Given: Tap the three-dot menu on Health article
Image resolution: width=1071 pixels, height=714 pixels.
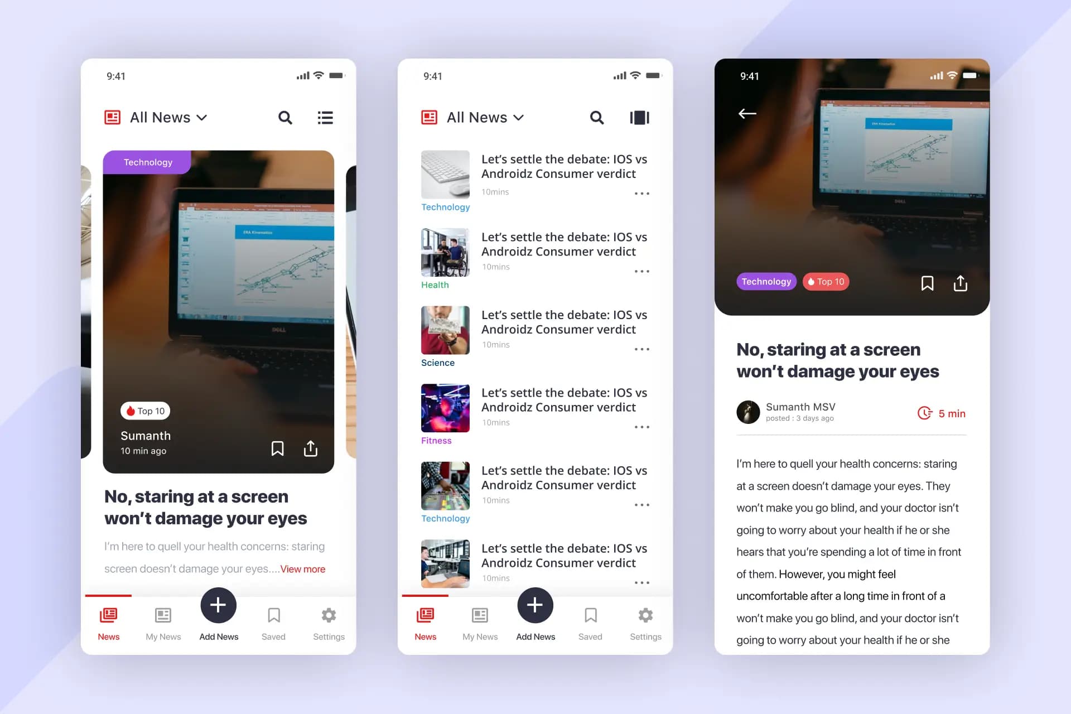Looking at the screenshot, I should (641, 271).
